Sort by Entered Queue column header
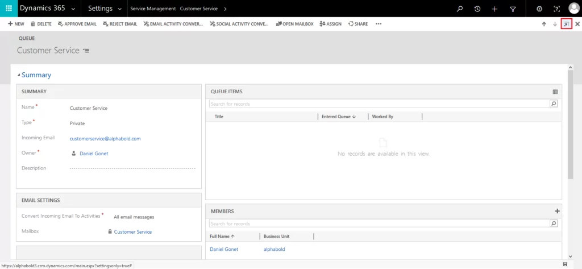Viewport: 582px width, 269px height. click(339, 117)
